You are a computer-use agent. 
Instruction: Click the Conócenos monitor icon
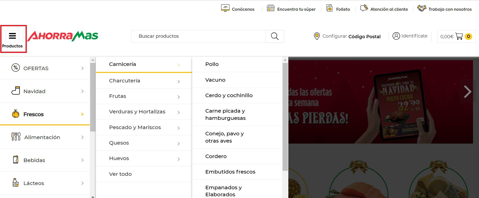225,8
